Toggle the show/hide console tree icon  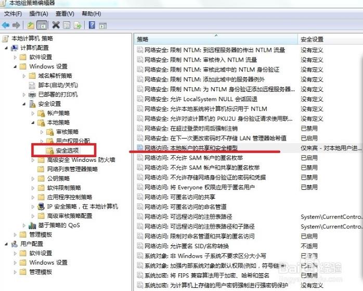pos(42,25)
